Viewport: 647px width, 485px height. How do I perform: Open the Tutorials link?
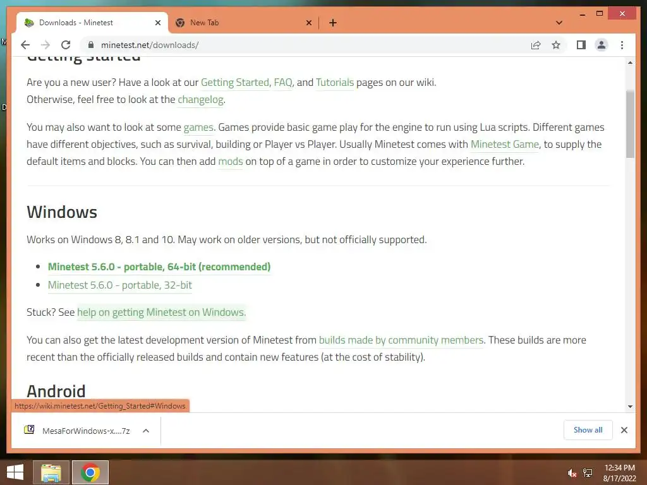pyautogui.click(x=335, y=83)
